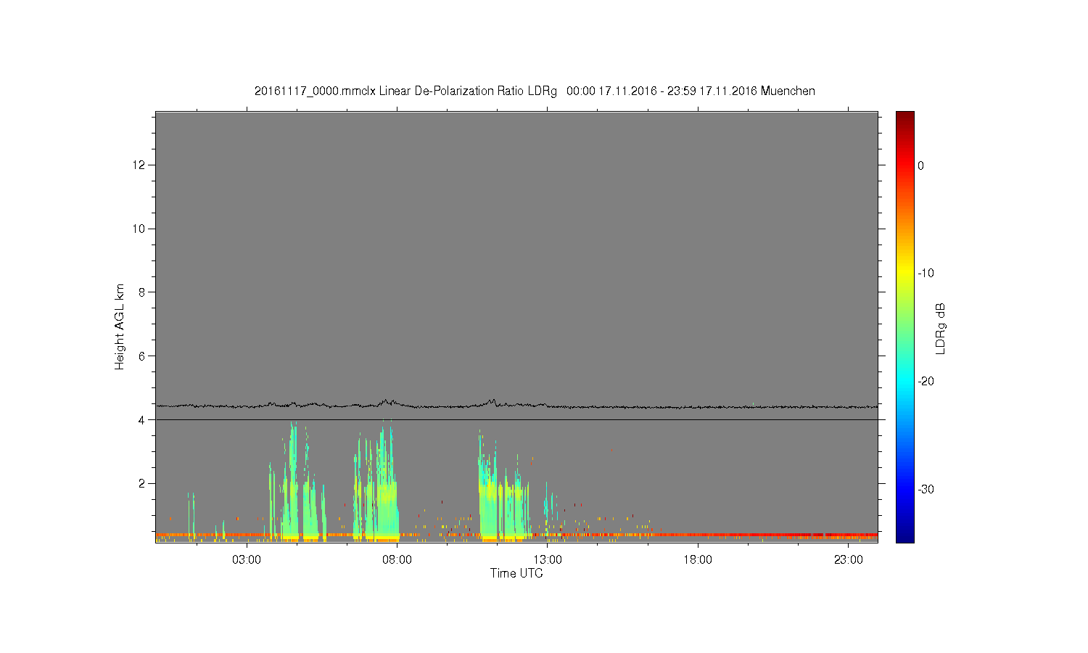Click the yellow section of the colorbar
Viewport: 1088px width, 653px height.
(905, 274)
